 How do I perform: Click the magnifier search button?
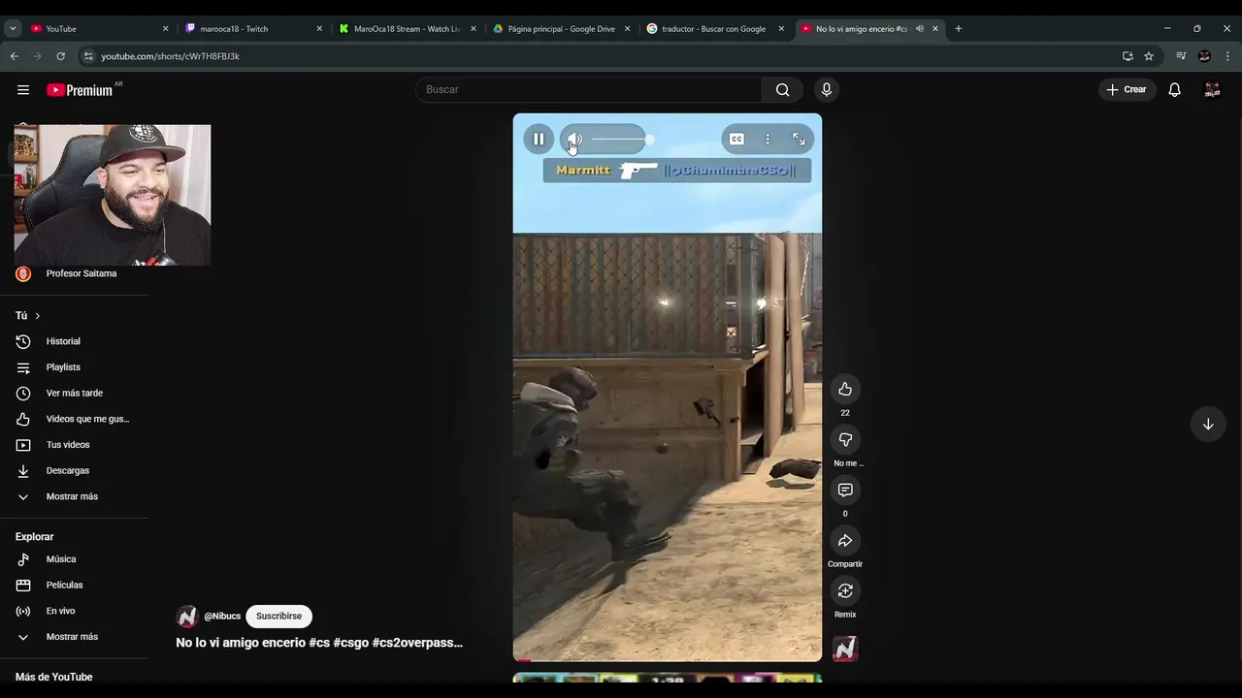[783, 89]
